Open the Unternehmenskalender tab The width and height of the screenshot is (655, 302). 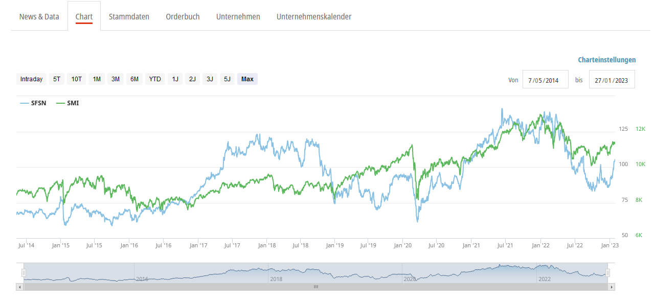pos(313,16)
